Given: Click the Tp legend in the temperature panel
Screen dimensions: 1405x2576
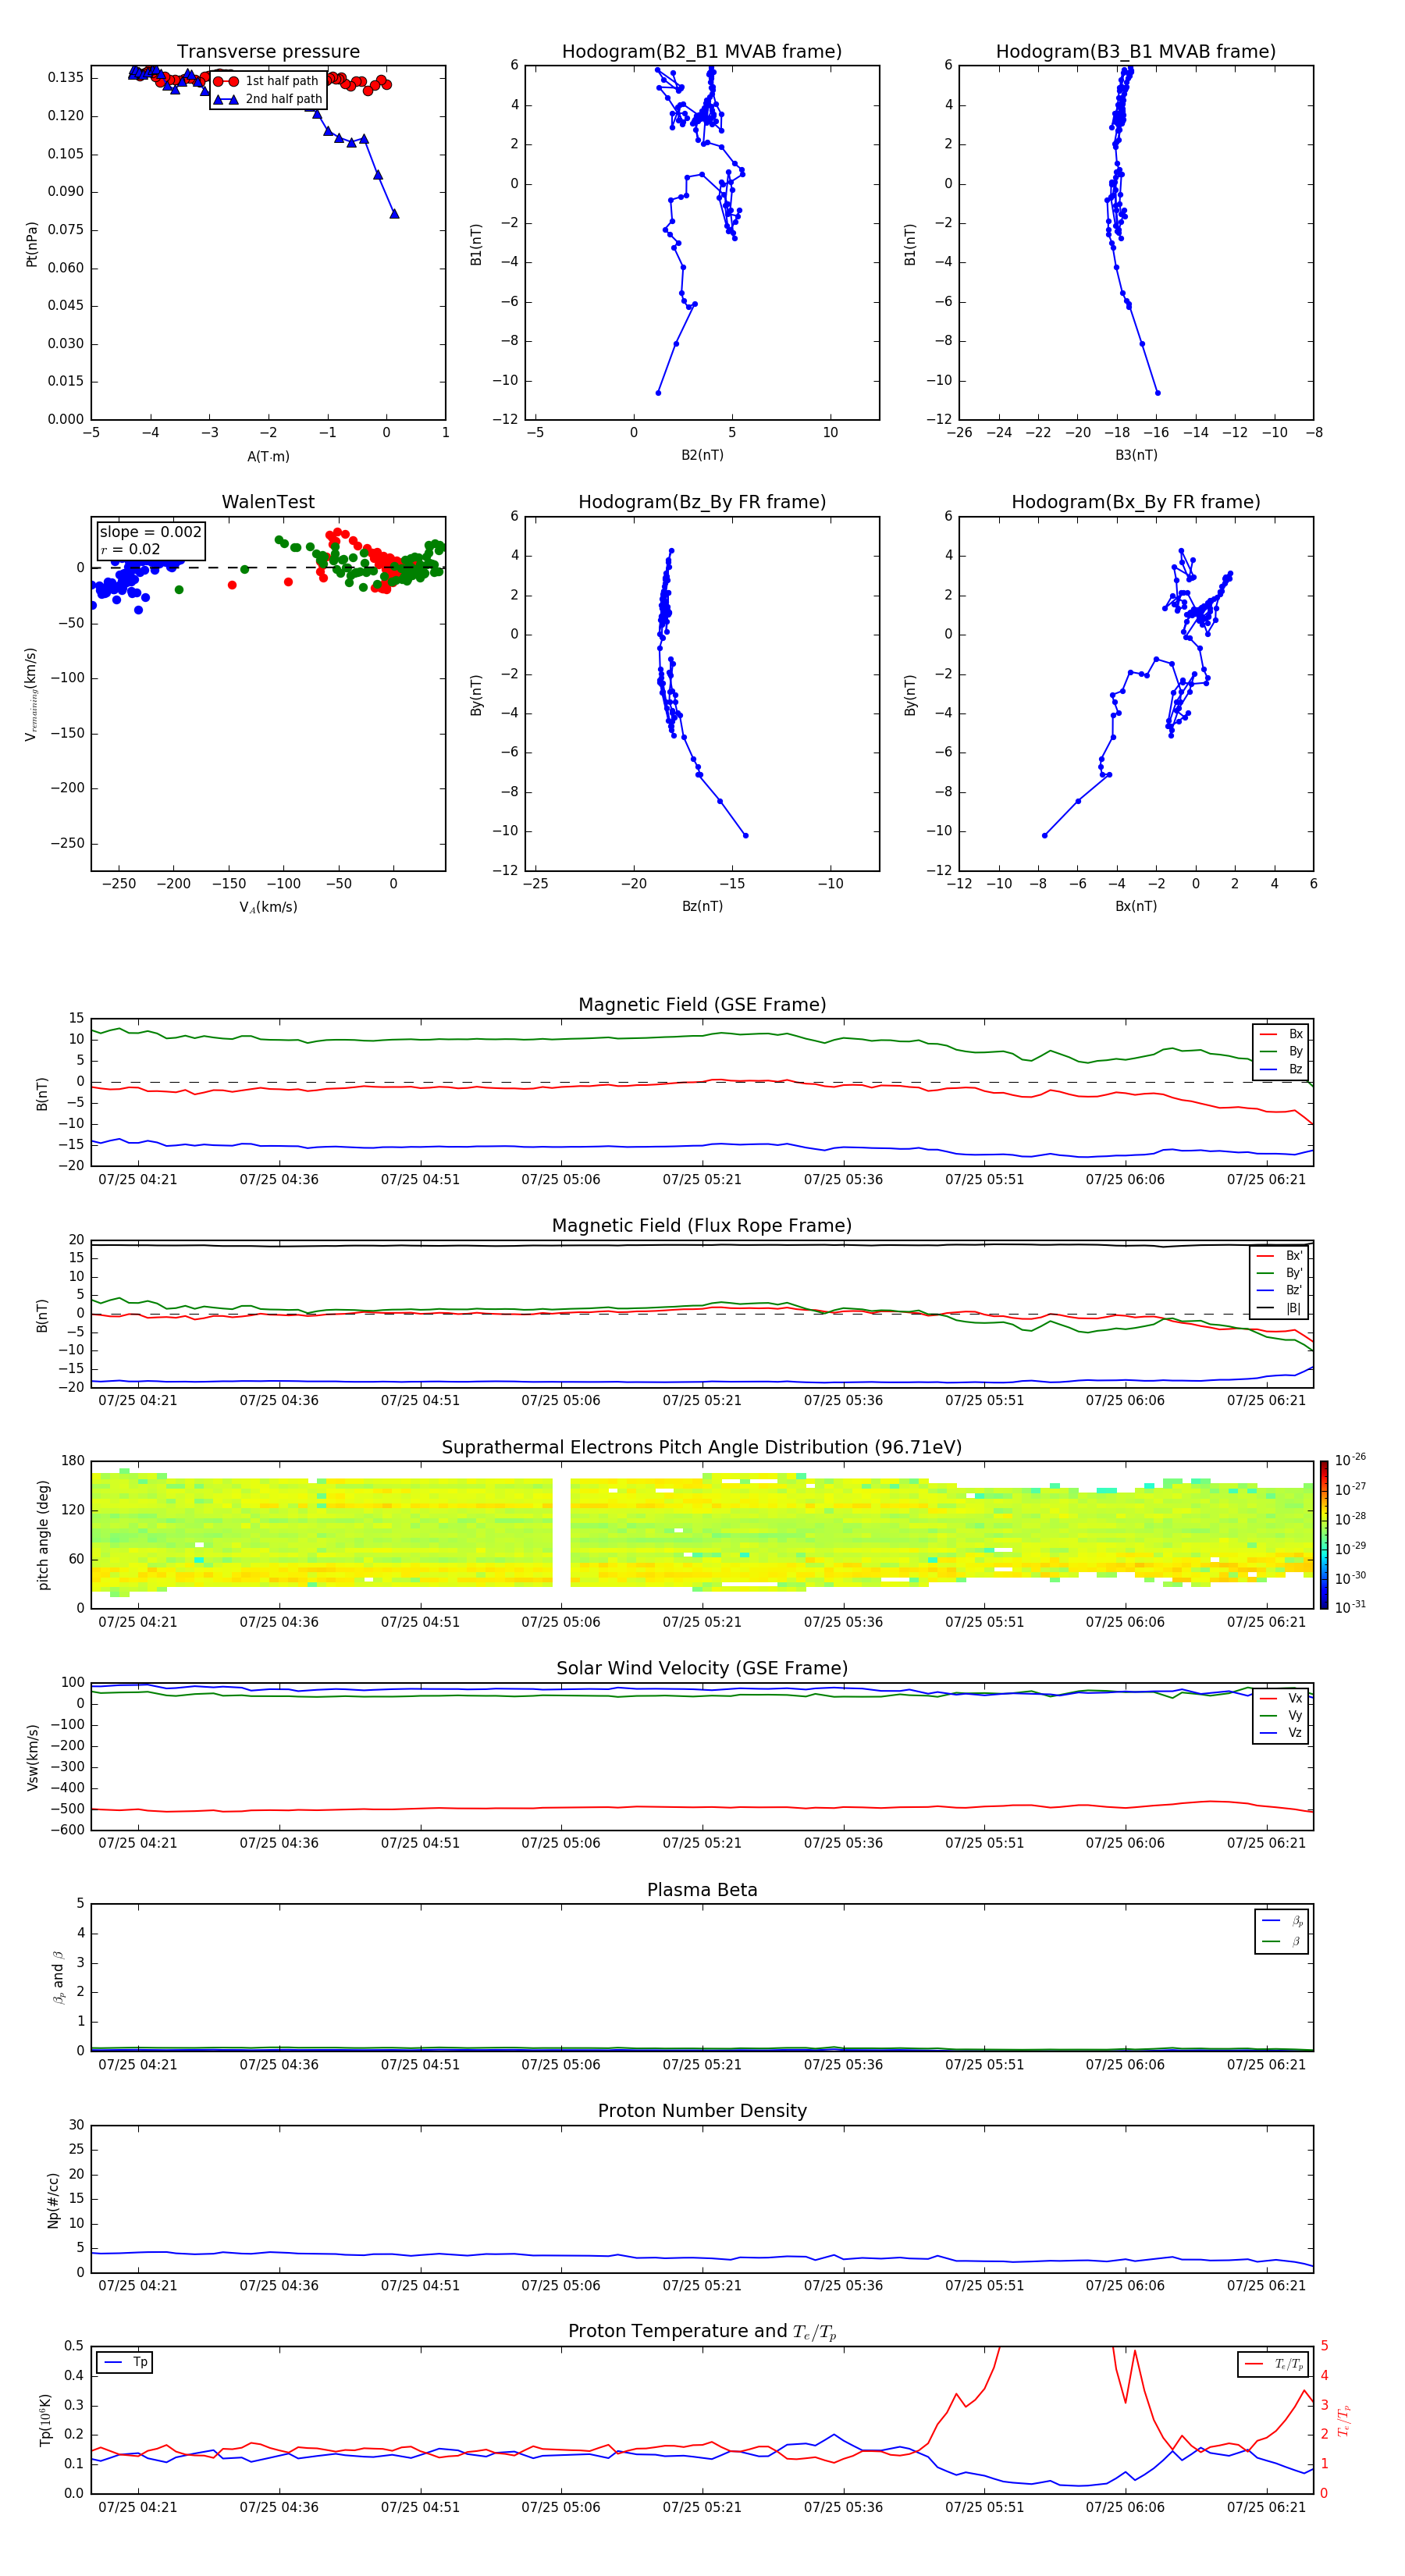Looking at the screenshot, I should pos(124,2363).
